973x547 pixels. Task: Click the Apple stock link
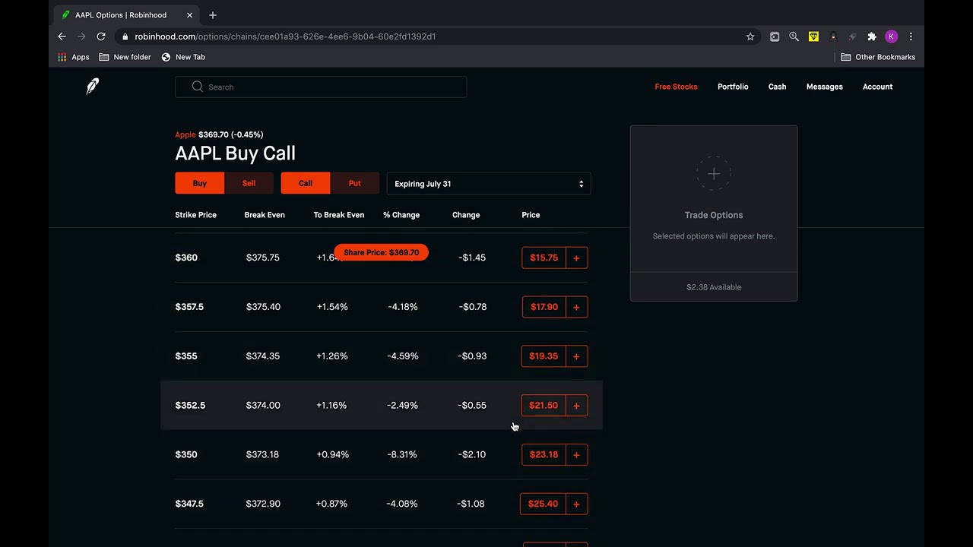185,134
